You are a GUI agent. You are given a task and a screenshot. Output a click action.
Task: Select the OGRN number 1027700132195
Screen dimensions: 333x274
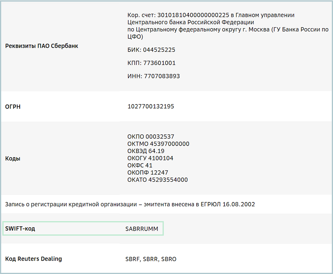[x=150, y=106]
